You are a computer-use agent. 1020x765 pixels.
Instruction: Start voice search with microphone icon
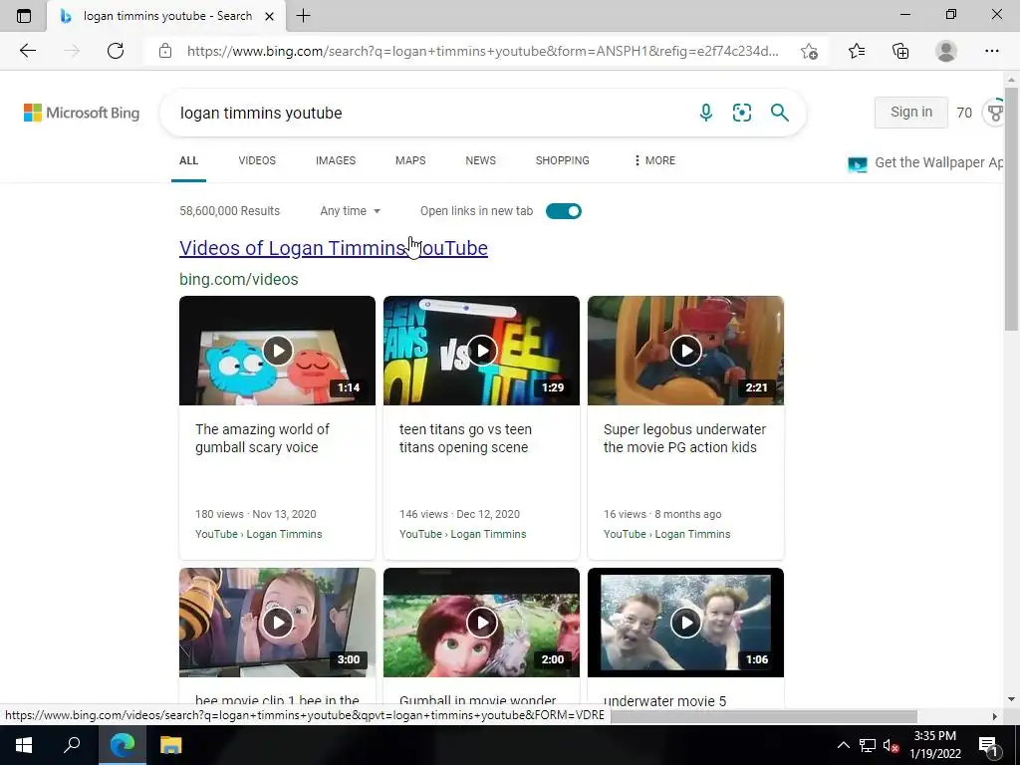tap(706, 113)
